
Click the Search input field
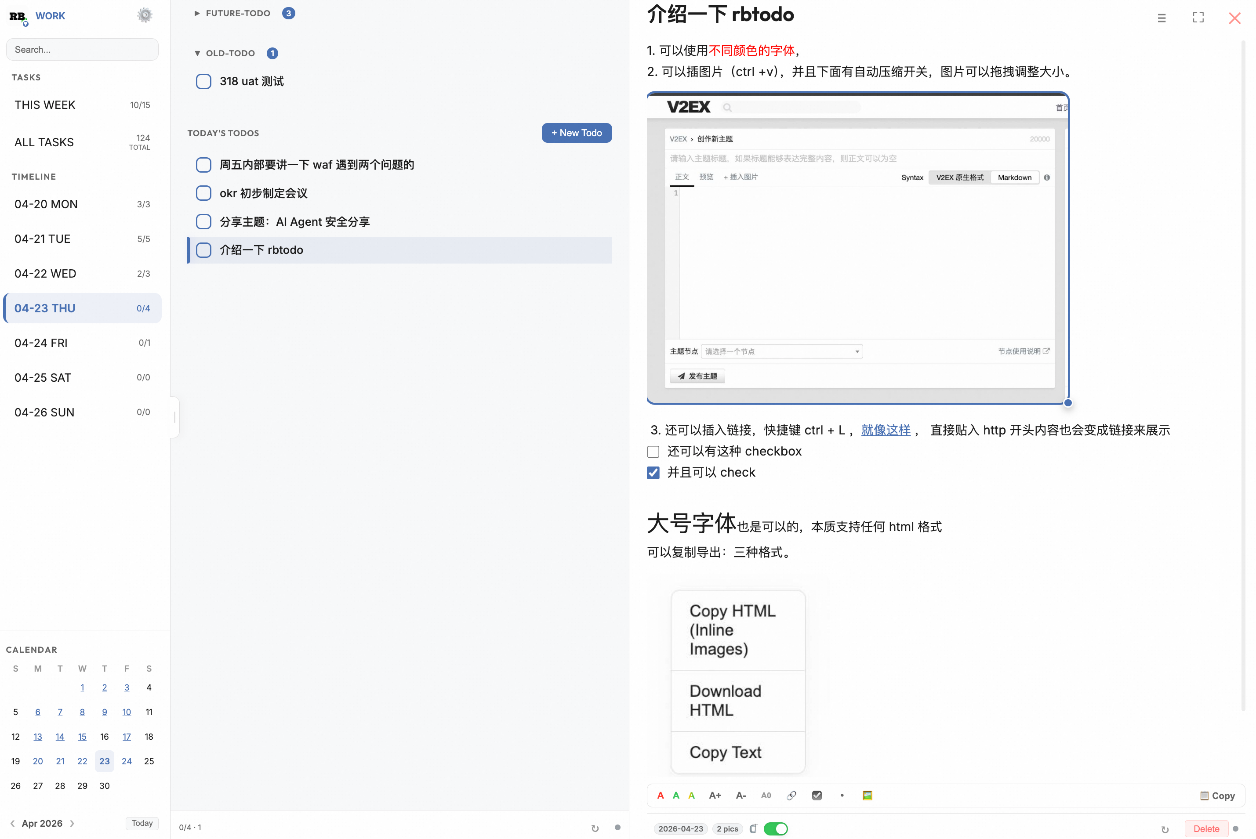[x=83, y=50]
